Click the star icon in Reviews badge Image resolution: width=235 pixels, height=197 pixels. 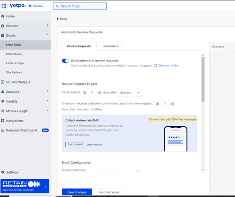[30, 6]
